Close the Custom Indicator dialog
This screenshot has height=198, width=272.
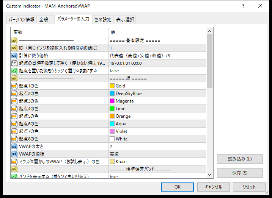[x=260, y=6]
